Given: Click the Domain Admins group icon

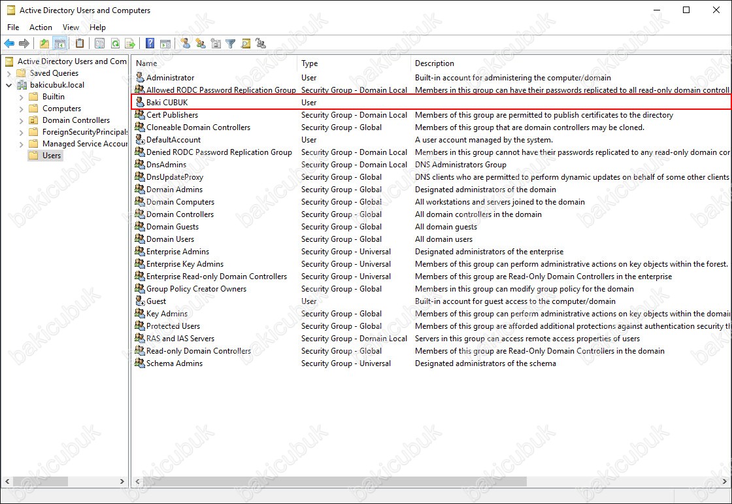Looking at the screenshot, I should tap(140, 189).
